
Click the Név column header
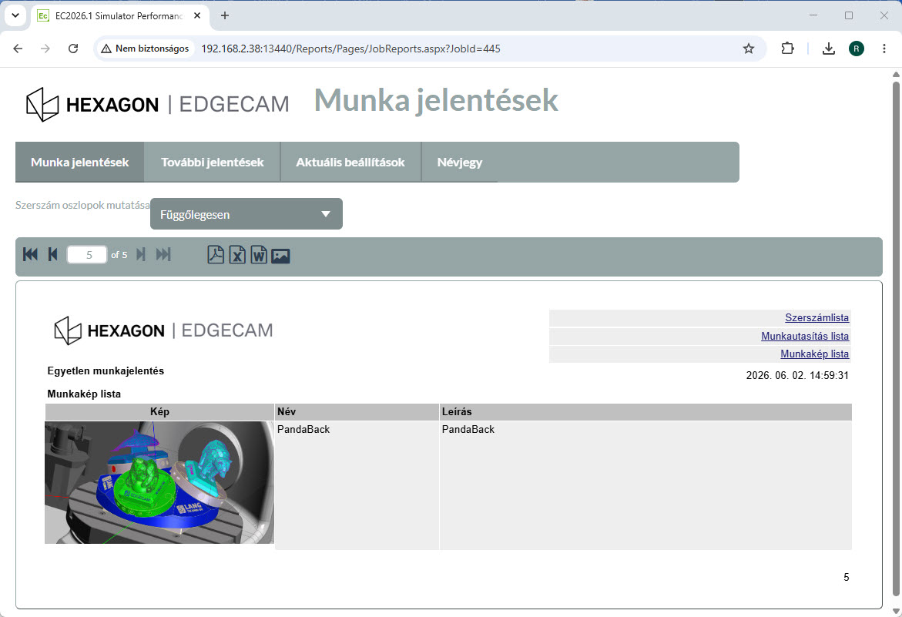pos(357,411)
